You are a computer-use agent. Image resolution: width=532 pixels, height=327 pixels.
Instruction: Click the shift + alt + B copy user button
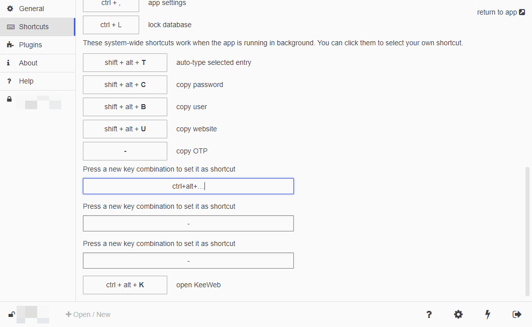pyautogui.click(x=125, y=107)
